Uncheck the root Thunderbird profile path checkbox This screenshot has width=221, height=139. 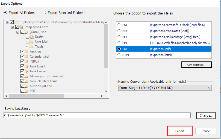click(12, 22)
